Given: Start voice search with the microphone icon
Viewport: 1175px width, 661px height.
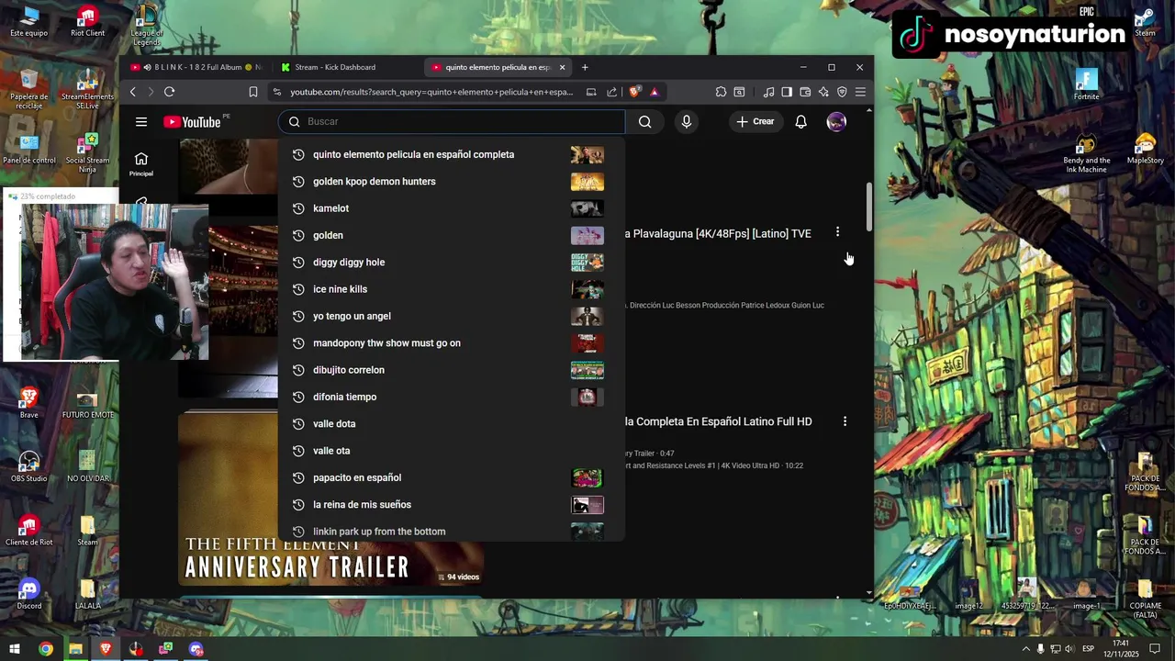Looking at the screenshot, I should pyautogui.click(x=686, y=121).
